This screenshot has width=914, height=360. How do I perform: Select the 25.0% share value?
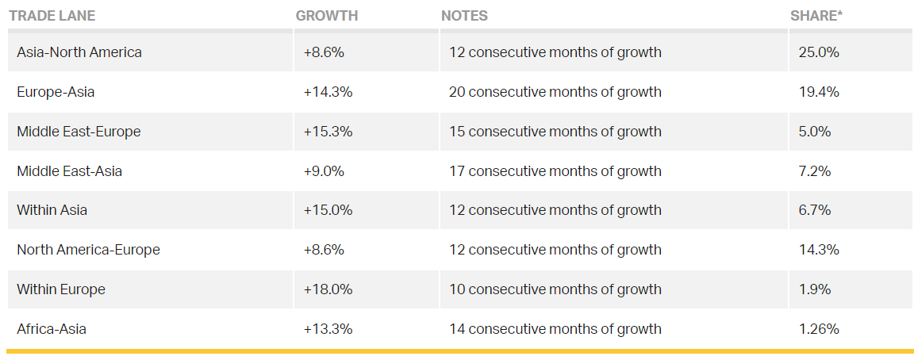coord(819,52)
